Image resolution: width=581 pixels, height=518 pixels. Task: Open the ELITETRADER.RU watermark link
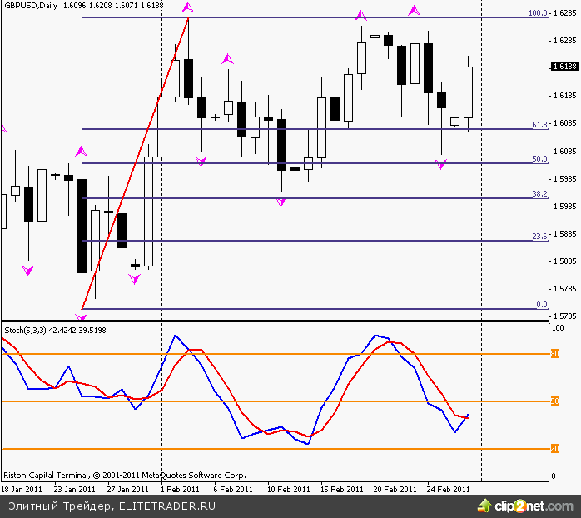pyautogui.click(x=167, y=506)
